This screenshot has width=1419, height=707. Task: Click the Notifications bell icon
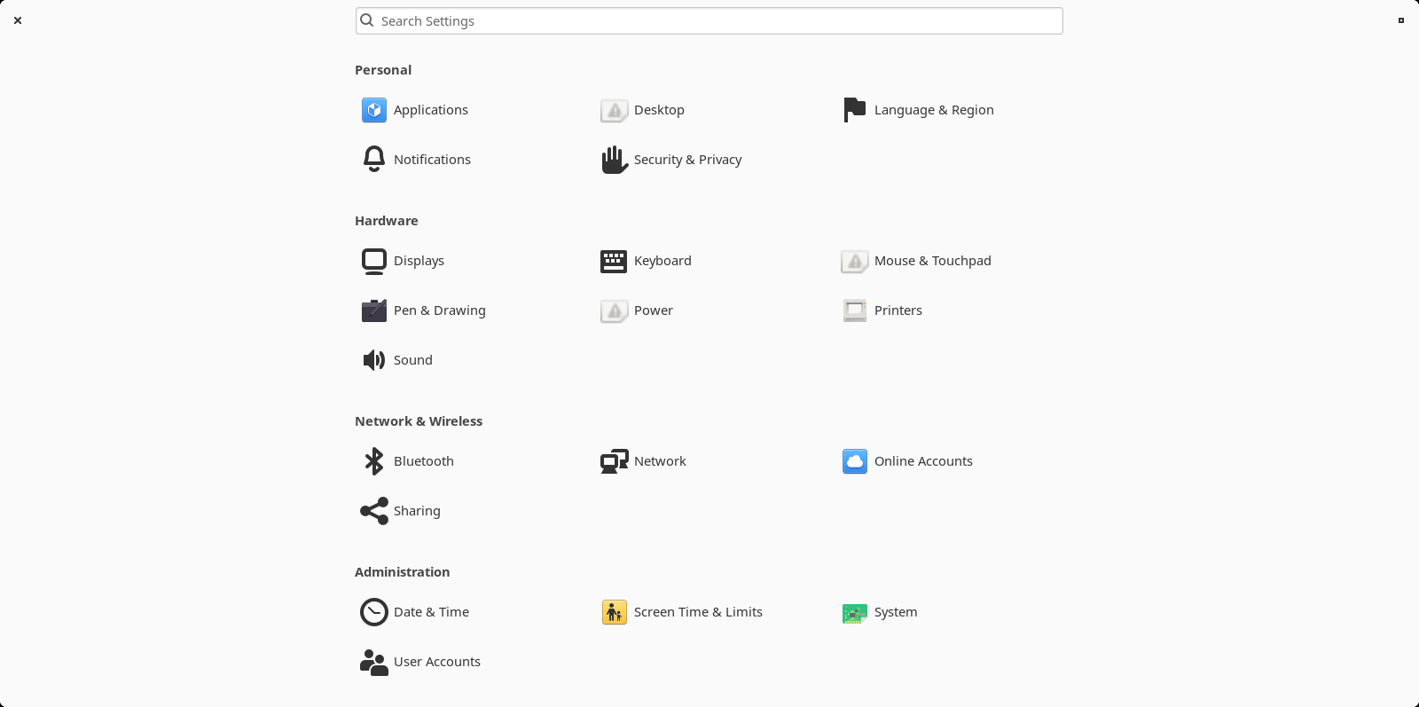click(x=374, y=160)
